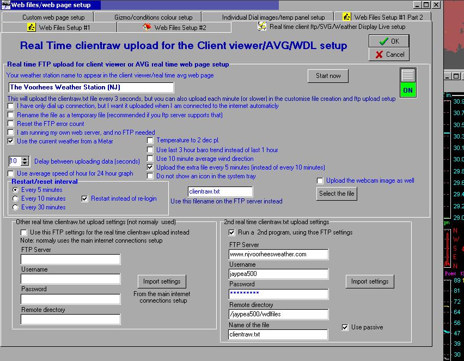Image resolution: width=464 pixels, height=361 pixels.
Task: Click the icon on Web Files Setup #2 tab
Action: [x=147, y=27]
